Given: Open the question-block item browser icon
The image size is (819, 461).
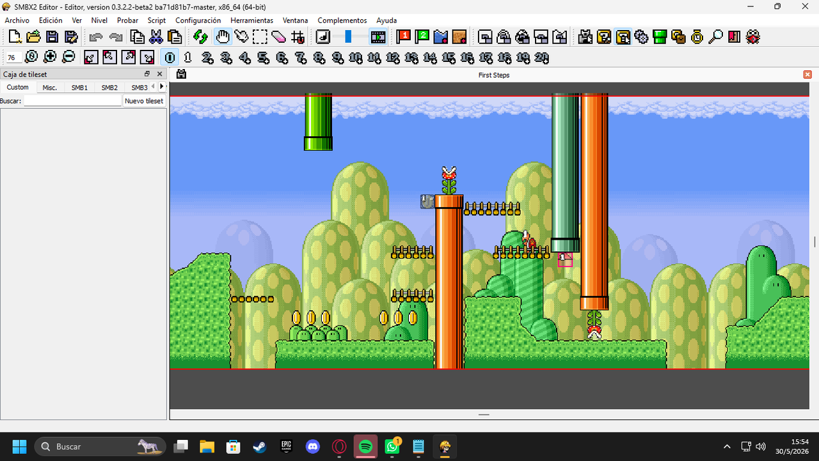Looking at the screenshot, I should coord(604,37).
